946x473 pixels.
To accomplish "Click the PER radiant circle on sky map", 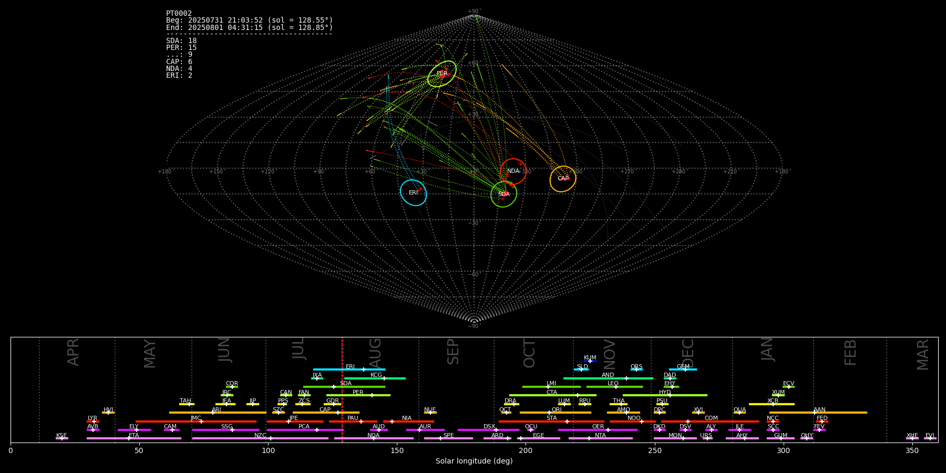I will (x=442, y=74).
